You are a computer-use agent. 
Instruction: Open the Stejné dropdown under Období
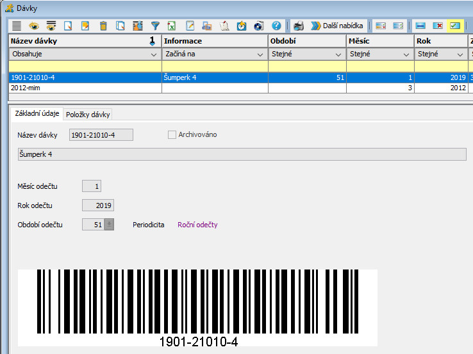point(338,54)
